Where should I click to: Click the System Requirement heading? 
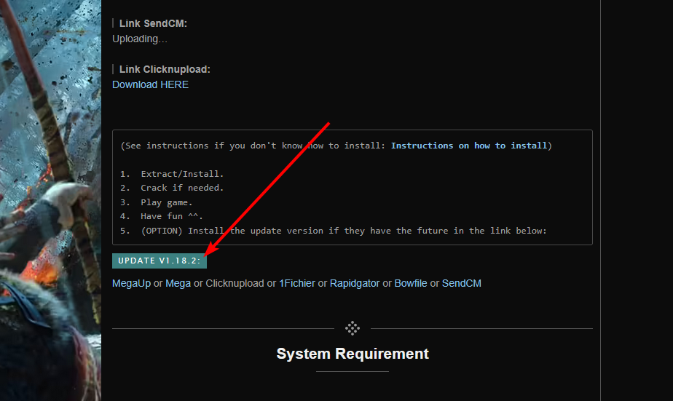[x=353, y=354]
